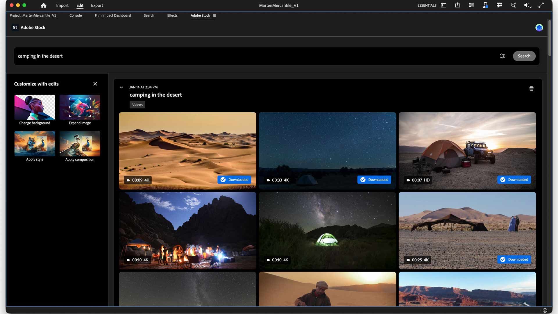Toggle the Downloaded badge on the nomad tent video

pyautogui.click(x=514, y=260)
